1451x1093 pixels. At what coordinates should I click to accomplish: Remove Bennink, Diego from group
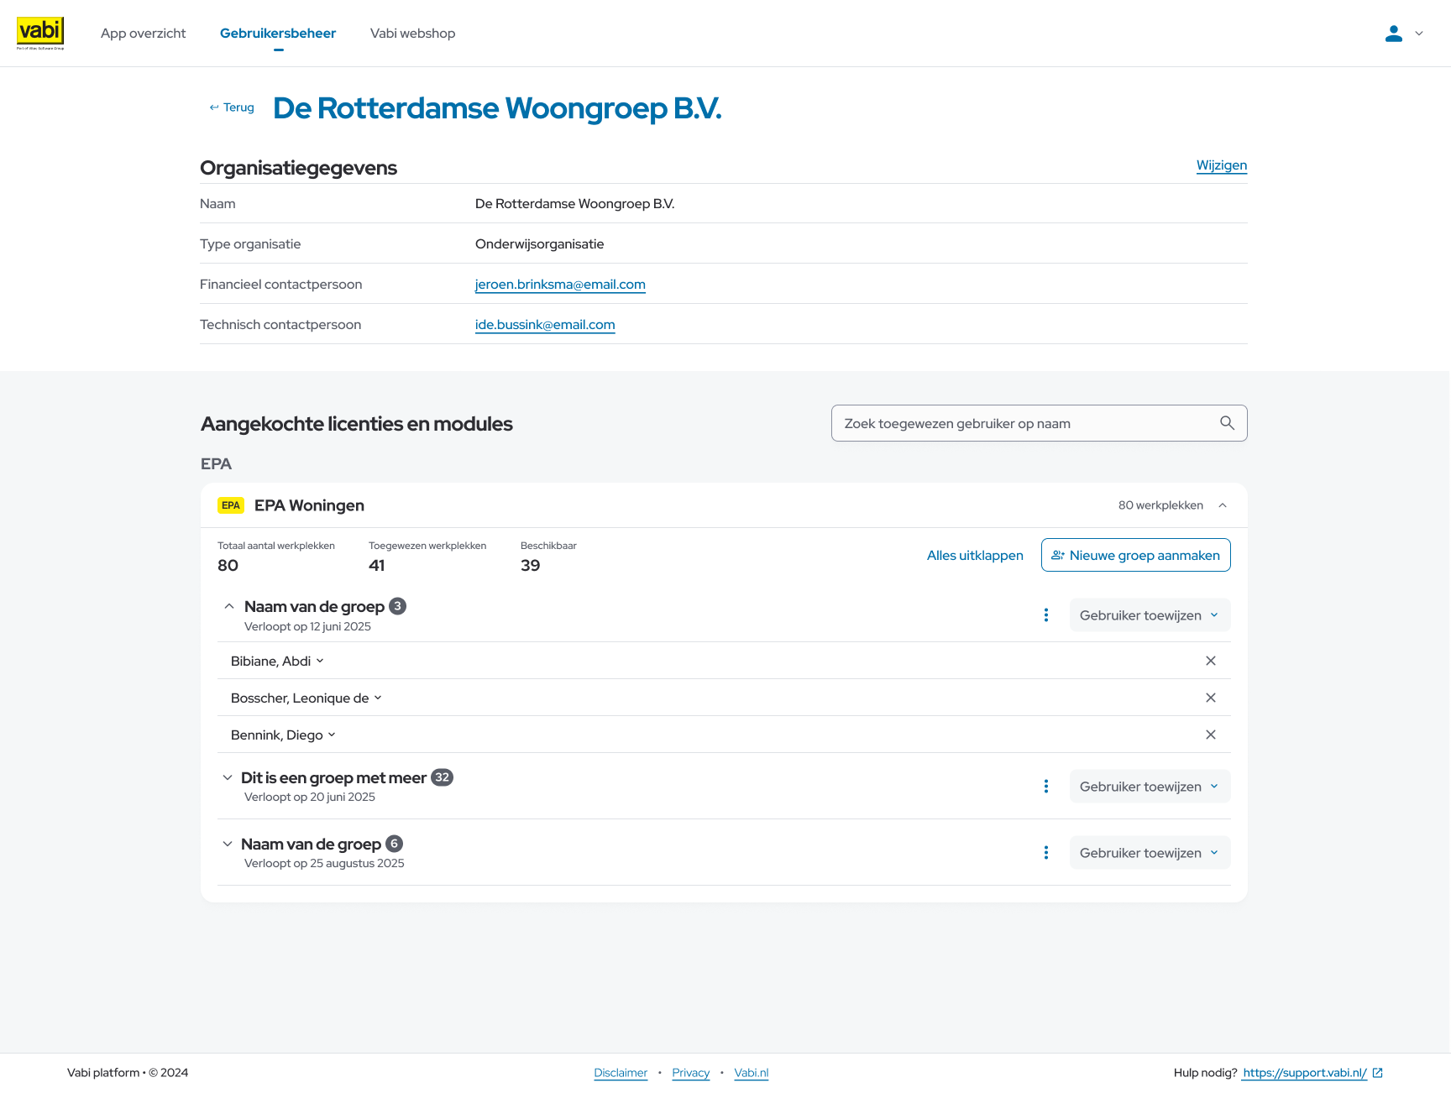tap(1210, 735)
